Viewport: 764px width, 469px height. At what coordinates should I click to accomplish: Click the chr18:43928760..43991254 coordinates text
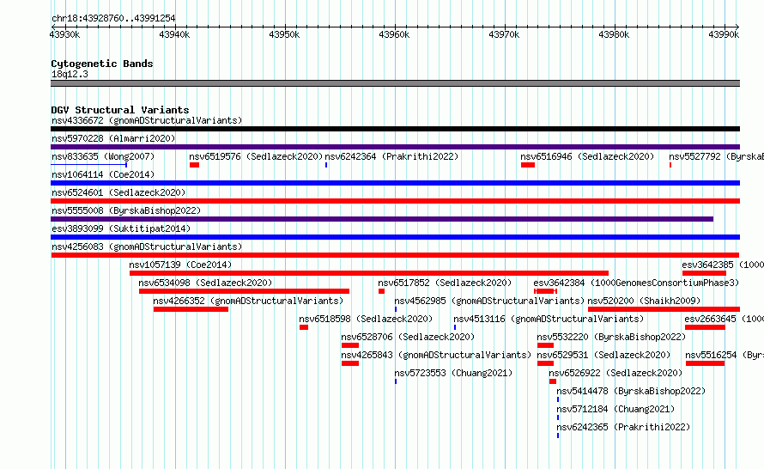[113, 18]
